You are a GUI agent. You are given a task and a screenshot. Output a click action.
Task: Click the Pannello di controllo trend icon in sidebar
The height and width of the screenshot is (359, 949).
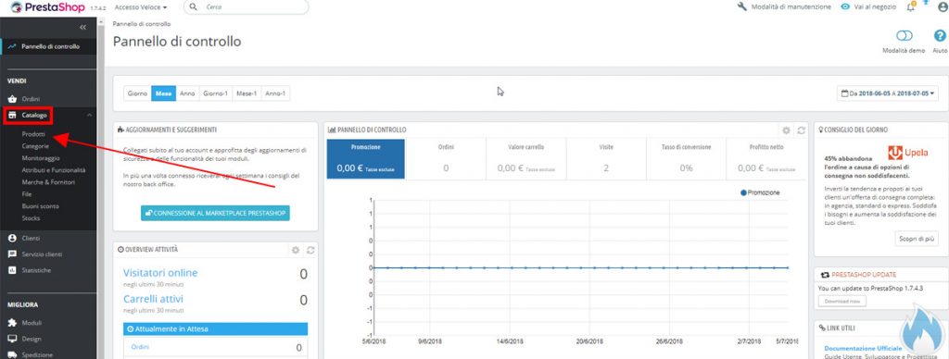pyautogui.click(x=12, y=46)
